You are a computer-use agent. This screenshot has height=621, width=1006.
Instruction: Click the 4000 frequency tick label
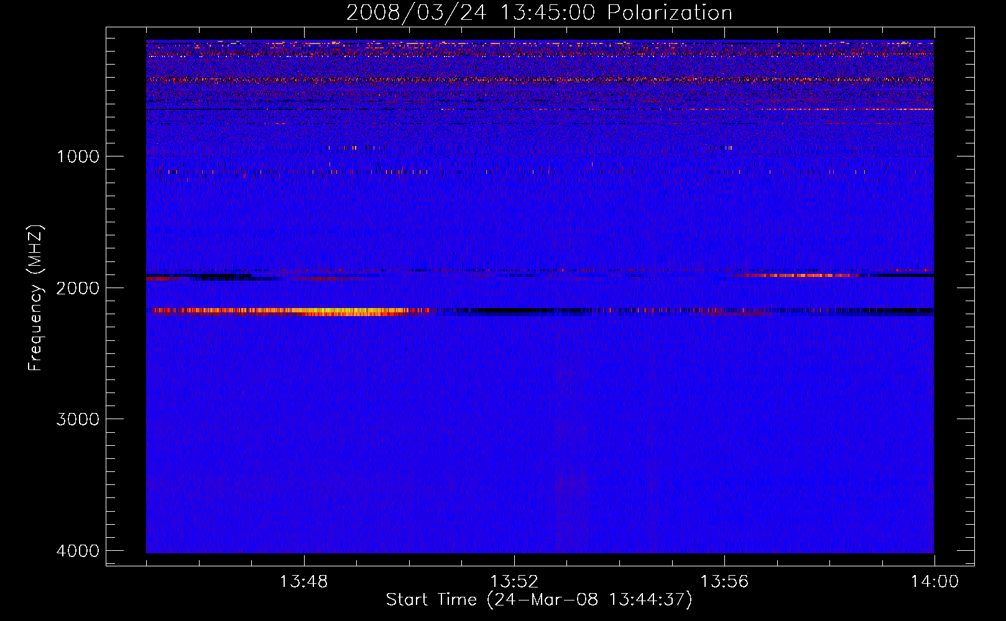click(x=78, y=551)
